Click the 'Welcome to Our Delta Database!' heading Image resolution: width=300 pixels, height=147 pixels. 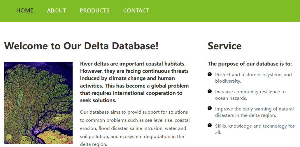81,46
